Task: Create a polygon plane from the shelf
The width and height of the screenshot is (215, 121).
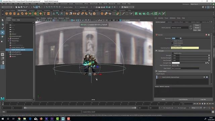Action: (x=26, y=13)
